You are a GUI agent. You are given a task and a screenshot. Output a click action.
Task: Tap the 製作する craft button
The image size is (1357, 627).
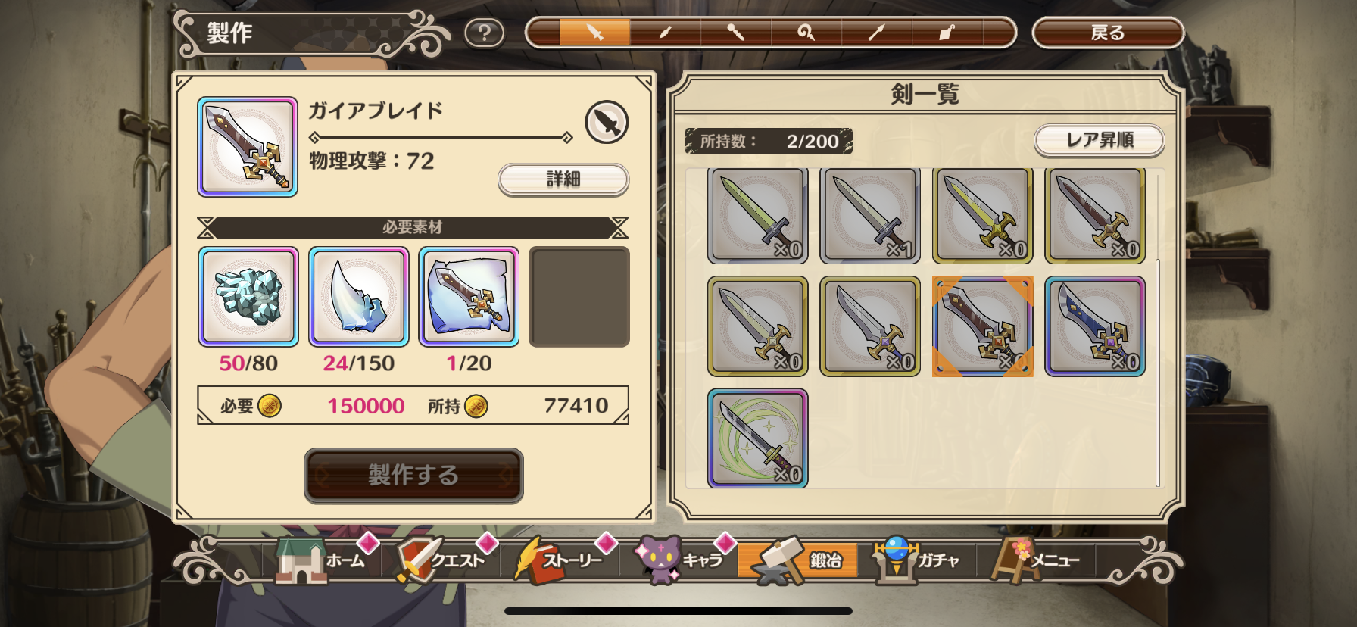pos(413,475)
